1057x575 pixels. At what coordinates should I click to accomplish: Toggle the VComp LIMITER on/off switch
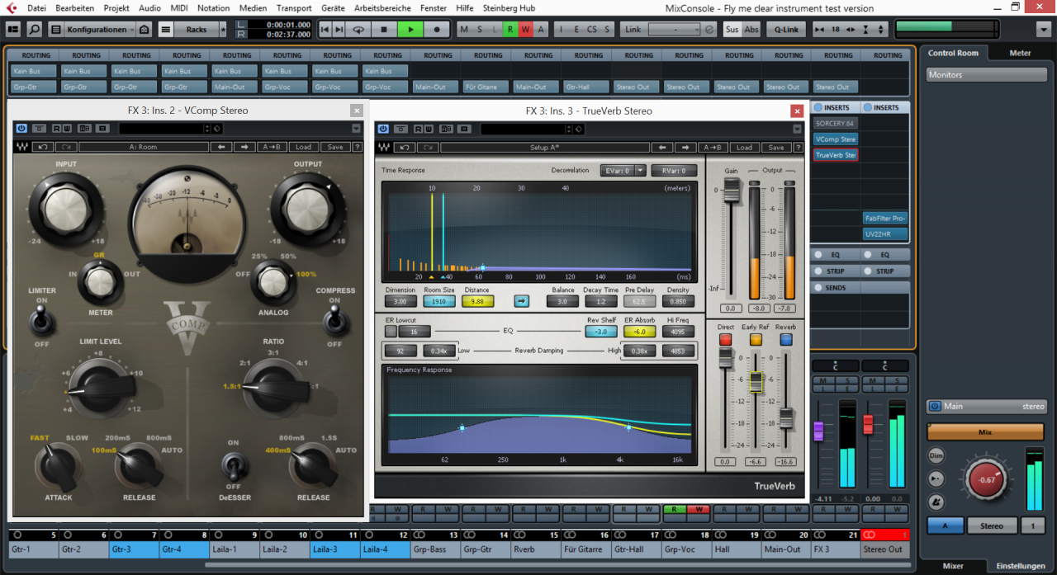(x=41, y=318)
